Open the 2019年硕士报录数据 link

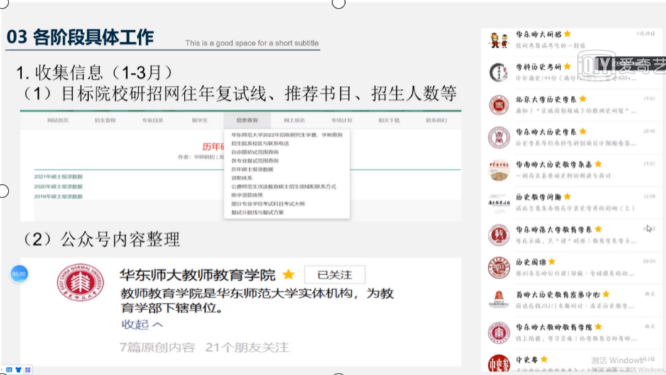(58, 196)
